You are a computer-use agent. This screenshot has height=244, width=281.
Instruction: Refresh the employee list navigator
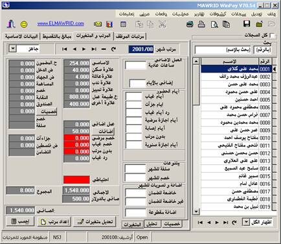pos(234,222)
